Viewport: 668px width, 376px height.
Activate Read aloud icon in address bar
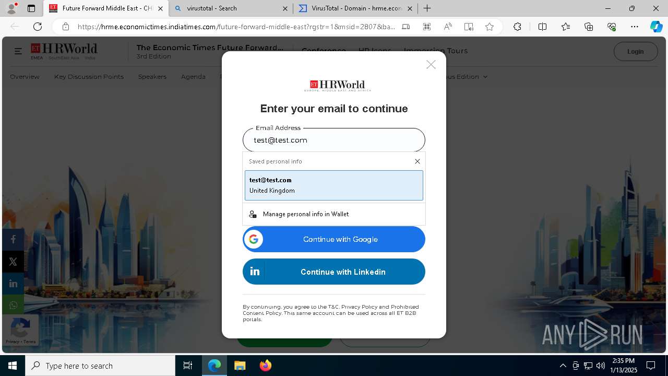[x=448, y=27]
